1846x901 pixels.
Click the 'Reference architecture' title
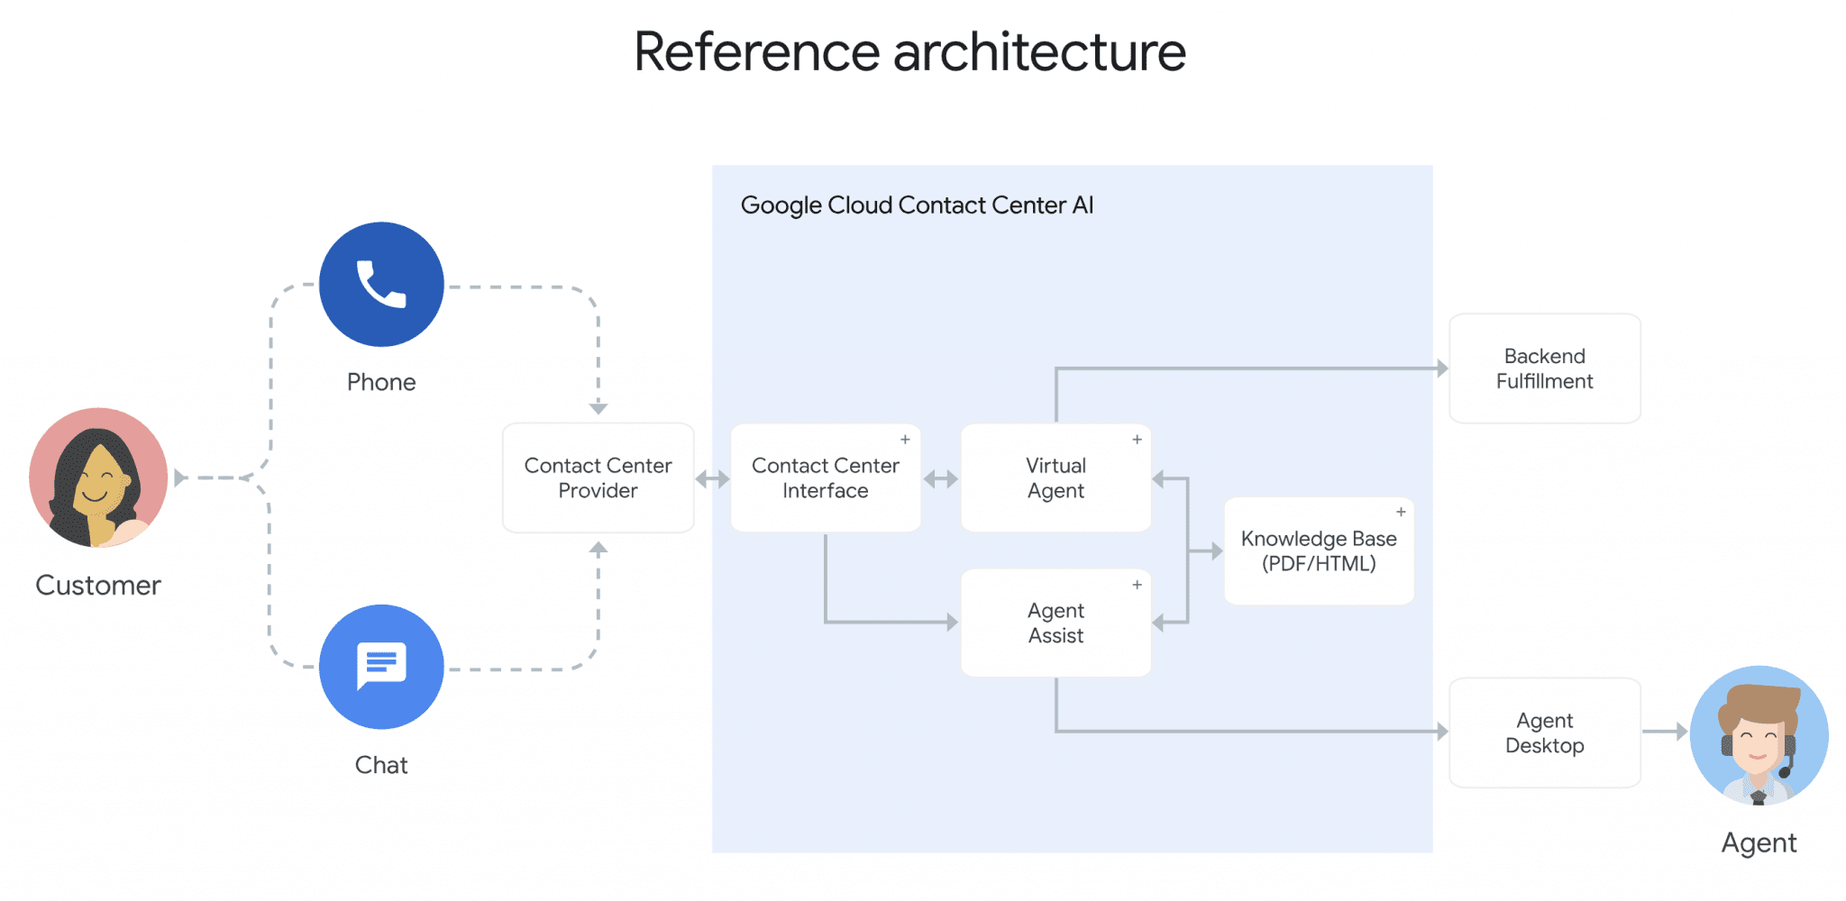(909, 51)
